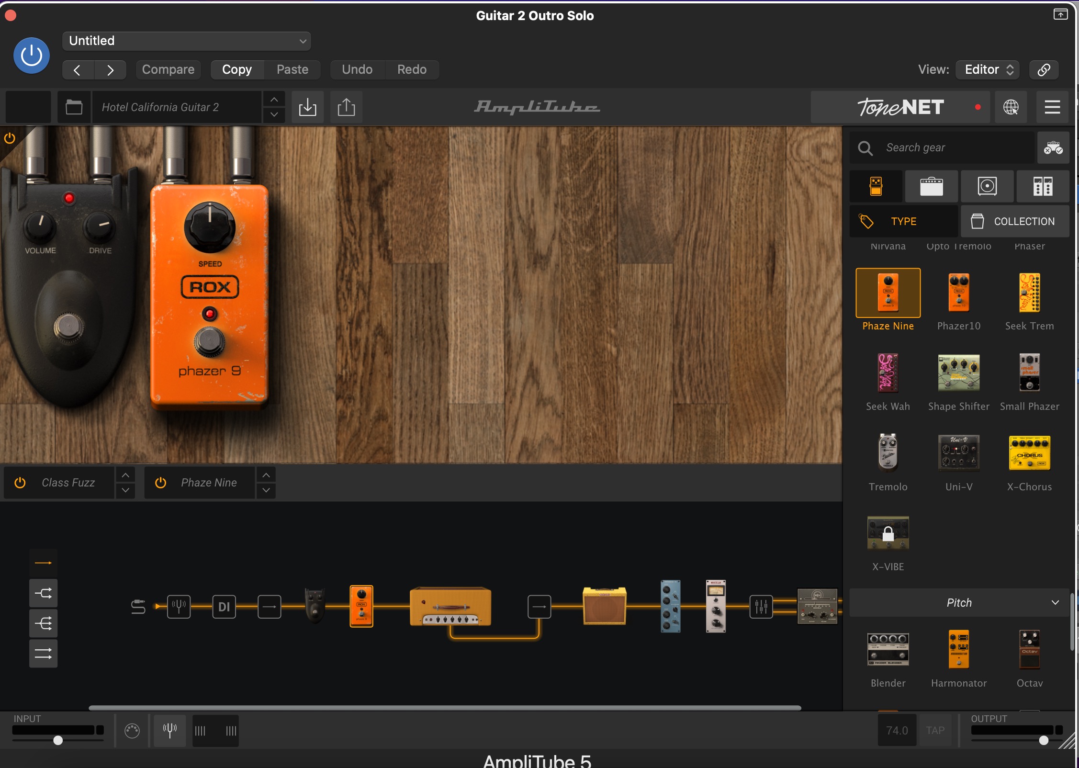The height and width of the screenshot is (768, 1079).
Task: Click Class Fuzz selector up arrow
Action: [125, 475]
